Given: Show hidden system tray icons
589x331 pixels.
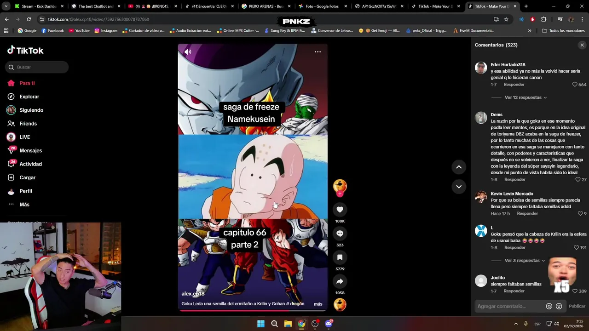Looking at the screenshot, I should pyautogui.click(x=516, y=324).
